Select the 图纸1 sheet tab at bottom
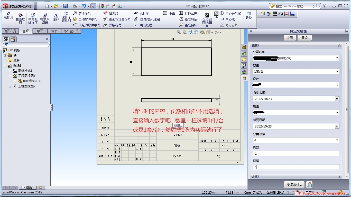This screenshot has height=197, width=351. tap(28, 188)
